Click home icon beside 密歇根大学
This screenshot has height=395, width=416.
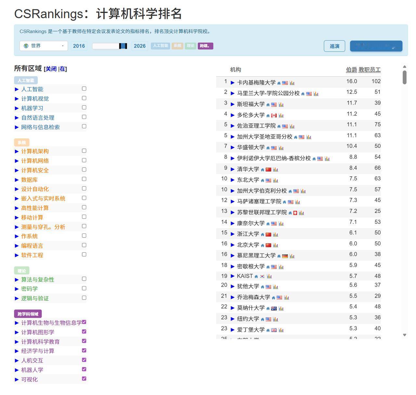pos(268,267)
